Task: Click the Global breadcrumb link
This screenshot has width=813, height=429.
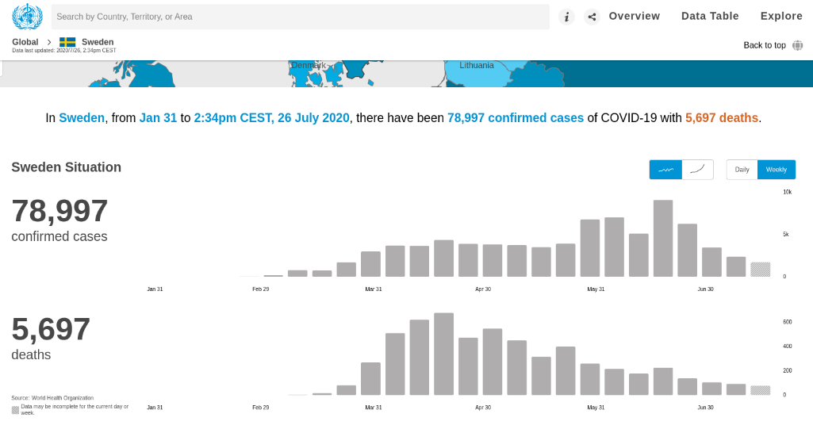Action: click(x=25, y=42)
